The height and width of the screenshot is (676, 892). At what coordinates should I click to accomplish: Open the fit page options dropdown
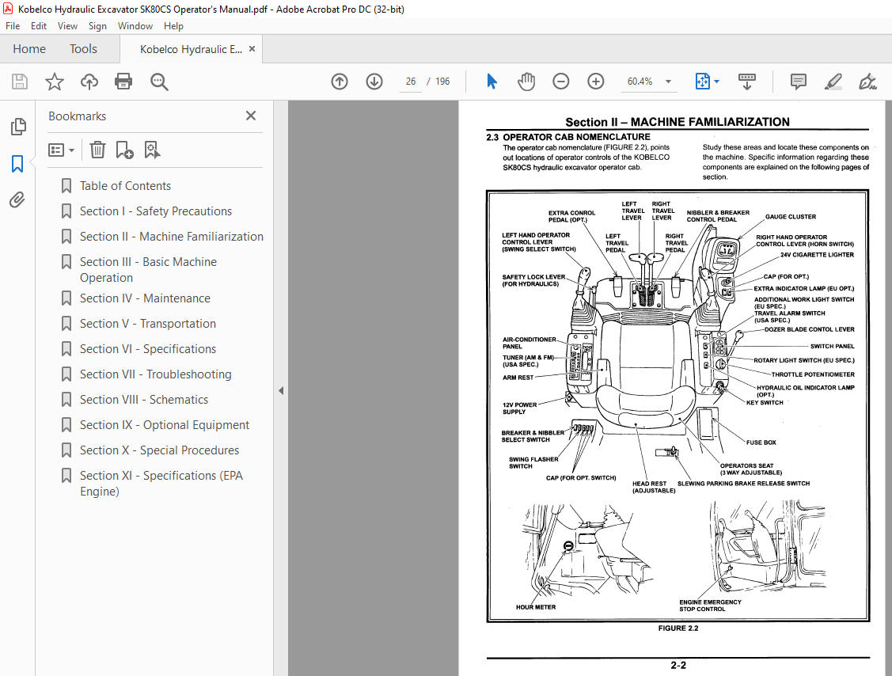click(x=716, y=82)
